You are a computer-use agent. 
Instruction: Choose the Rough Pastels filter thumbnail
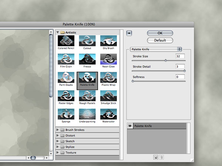pos(87,96)
